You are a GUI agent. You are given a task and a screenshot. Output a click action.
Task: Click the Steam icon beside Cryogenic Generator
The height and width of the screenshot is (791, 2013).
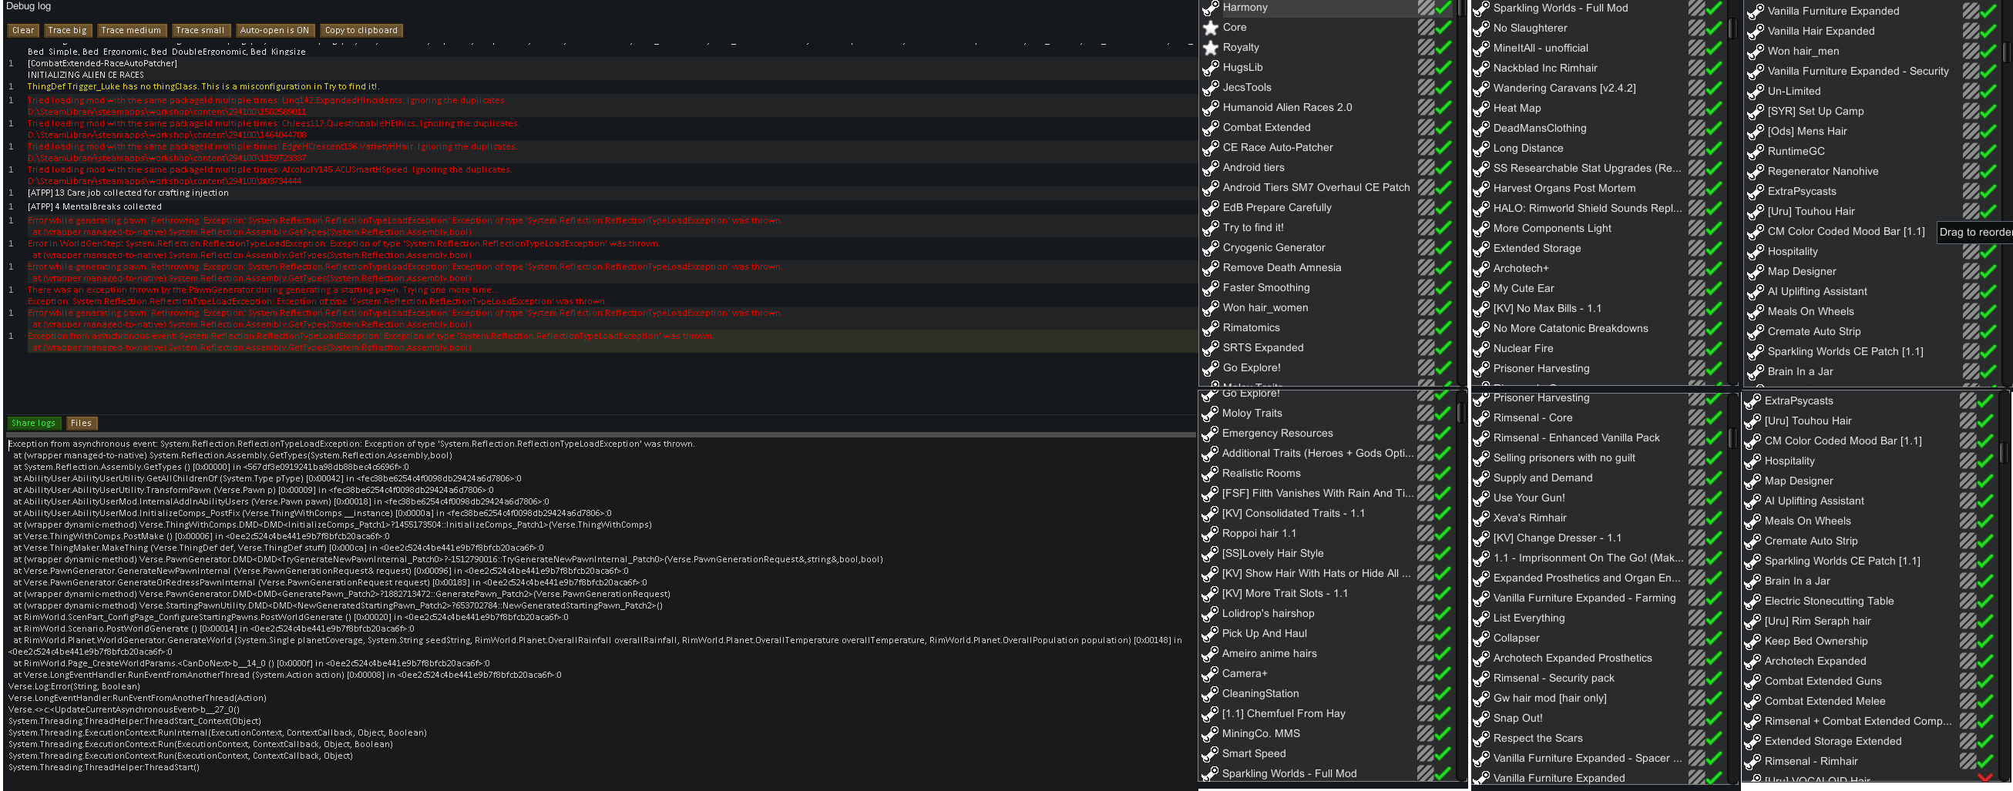click(1211, 248)
